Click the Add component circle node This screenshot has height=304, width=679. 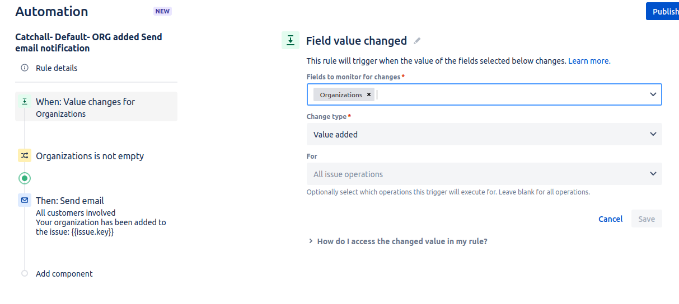pos(25,274)
